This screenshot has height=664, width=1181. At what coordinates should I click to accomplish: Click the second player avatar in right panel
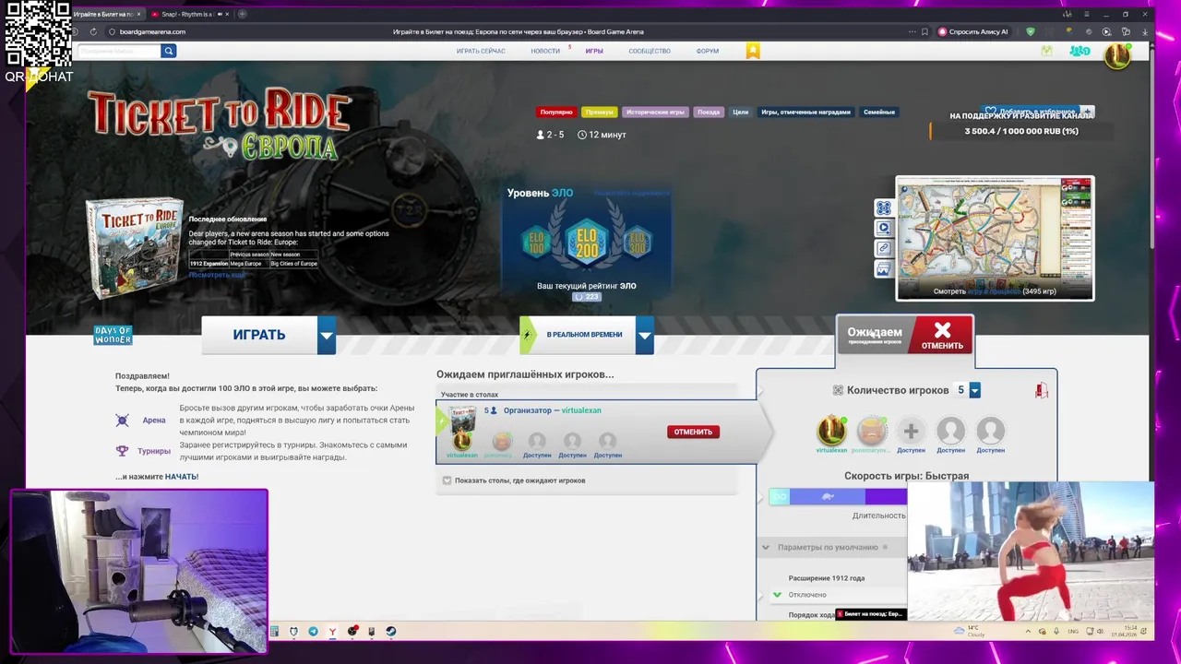coord(871,431)
